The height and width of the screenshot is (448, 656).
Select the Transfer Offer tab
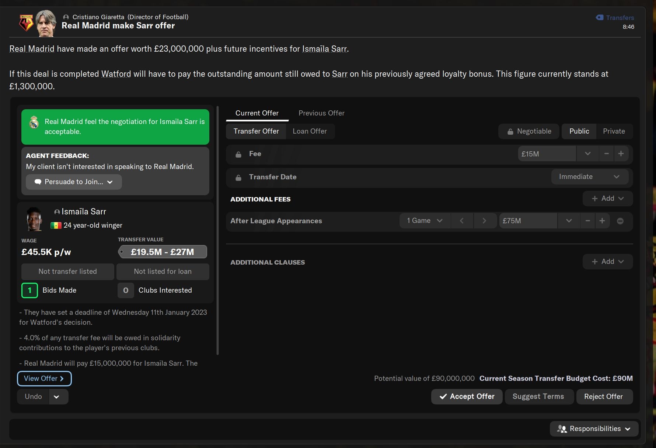coord(256,131)
